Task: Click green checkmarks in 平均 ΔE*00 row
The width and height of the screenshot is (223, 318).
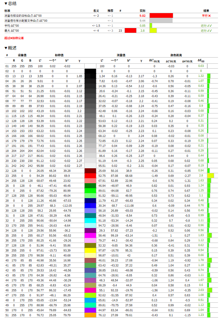Action: 209,26
